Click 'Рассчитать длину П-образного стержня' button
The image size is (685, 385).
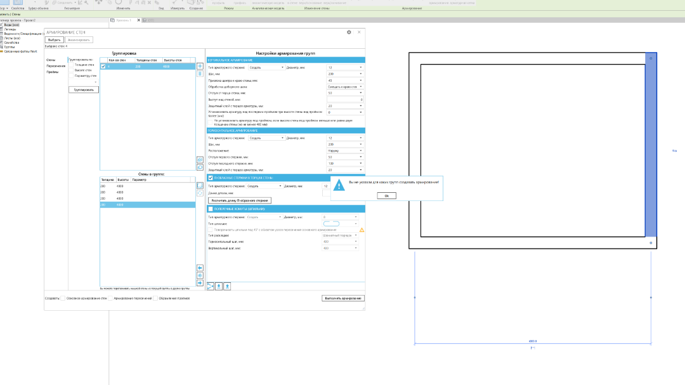coord(239,200)
